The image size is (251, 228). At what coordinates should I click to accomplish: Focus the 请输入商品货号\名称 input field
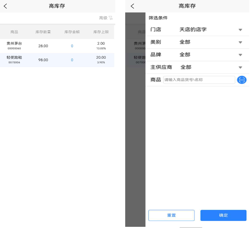click(199, 80)
